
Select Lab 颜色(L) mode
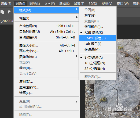pos(98,44)
